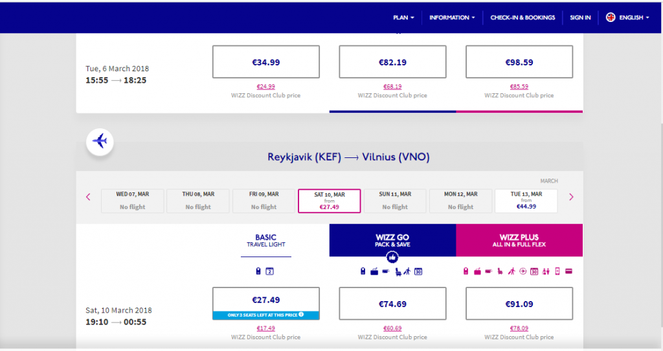Screen dimensions: 663x351
Task: Show later dates with right chevron
Action: [x=571, y=197]
